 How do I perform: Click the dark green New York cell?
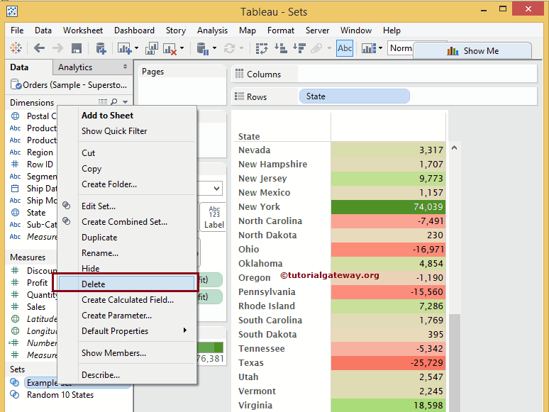click(x=388, y=207)
